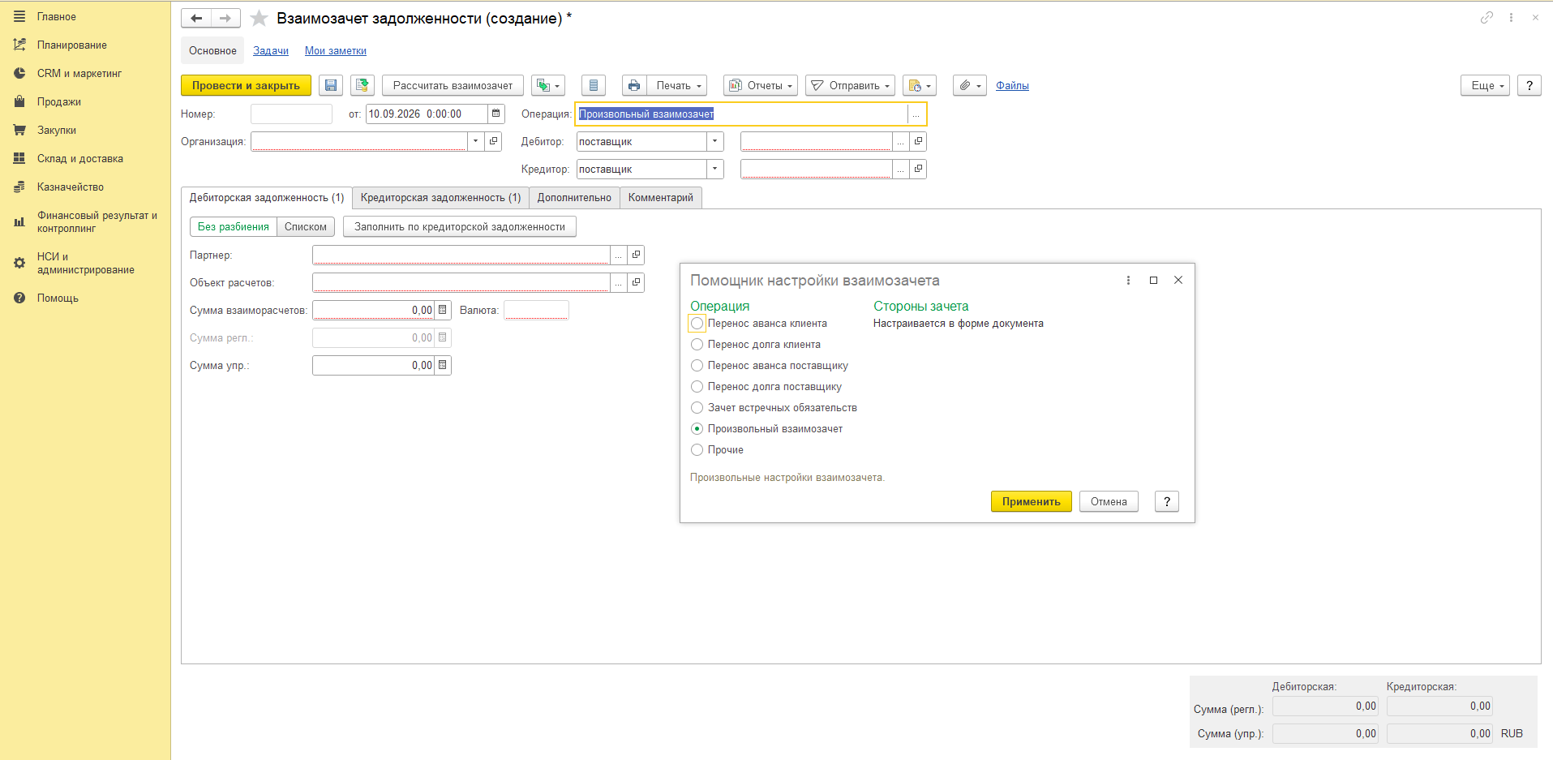Click Заполнить по кредиторской задолженности

click(460, 226)
